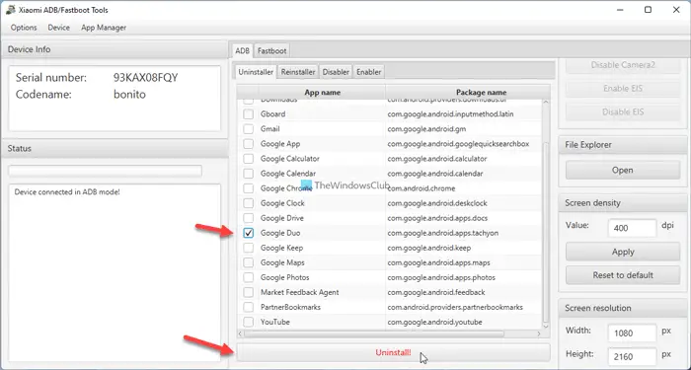
Task: Select the com.android.chrome package text
Action: coord(422,188)
